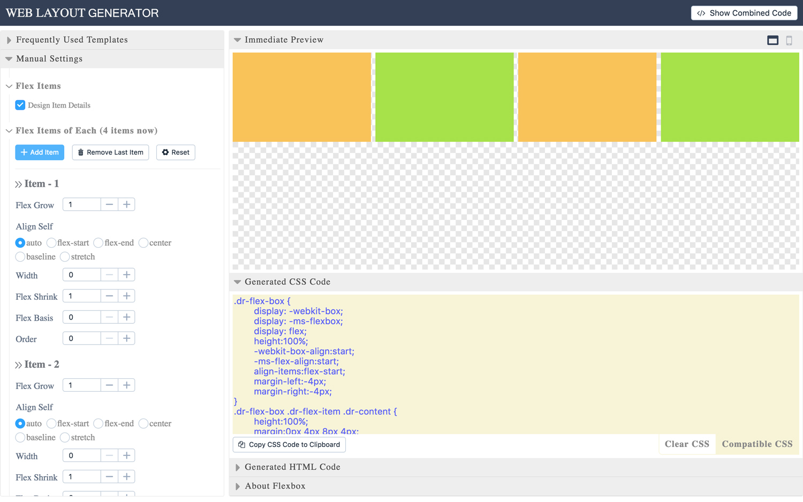Screen dimensions: 803x502
Task: Select Item 1 Align Self stretch
Action: tap(65, 257)
